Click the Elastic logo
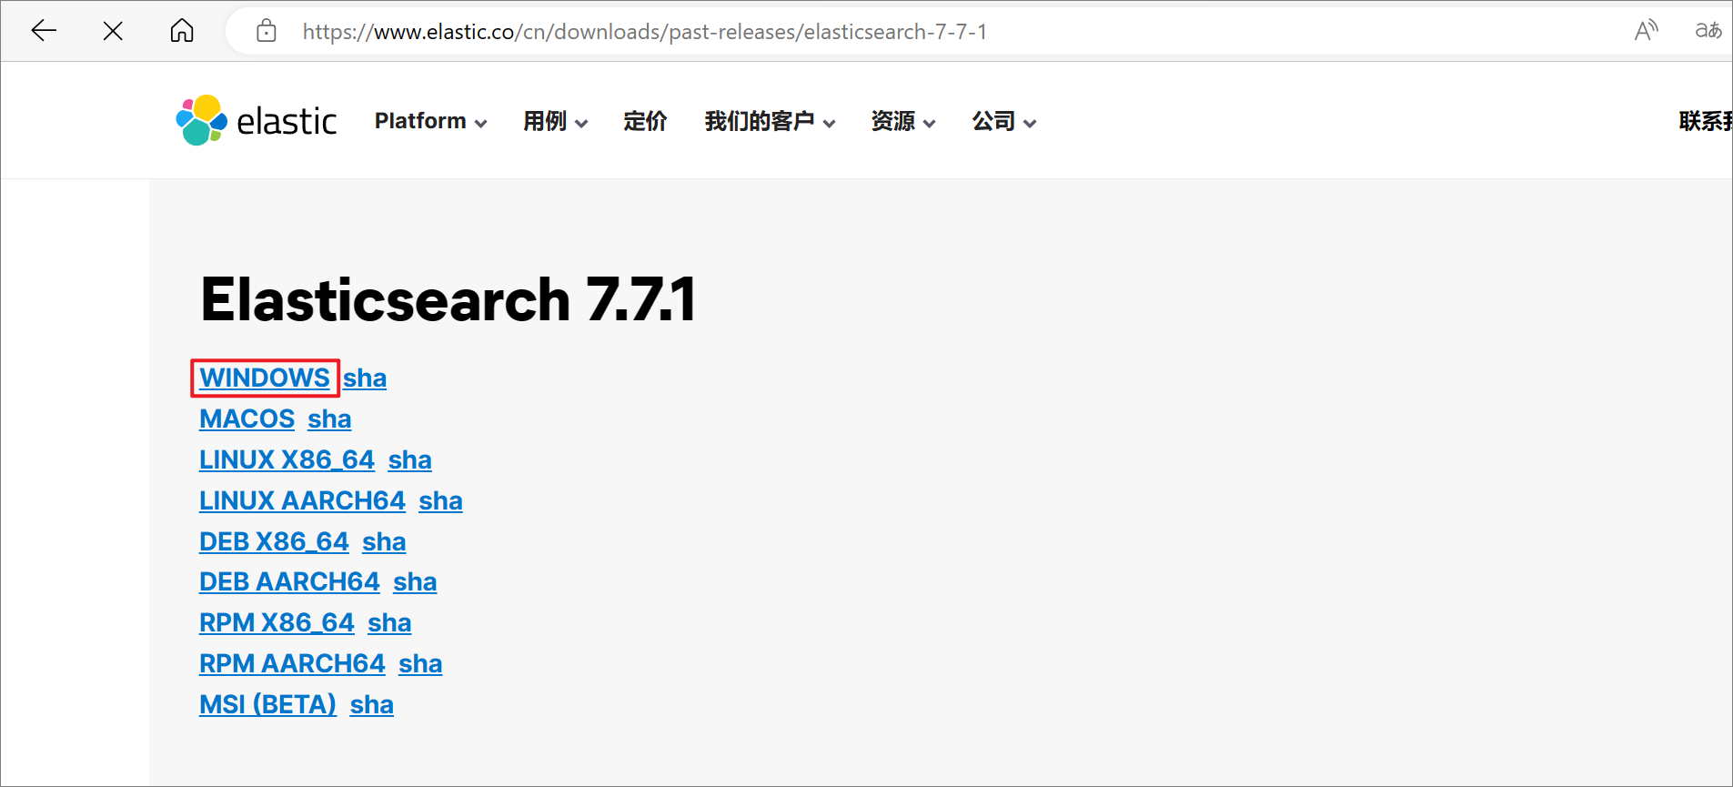Image resolution: width=1733 pixels, height=787 pixels. (x=257, y=120)
